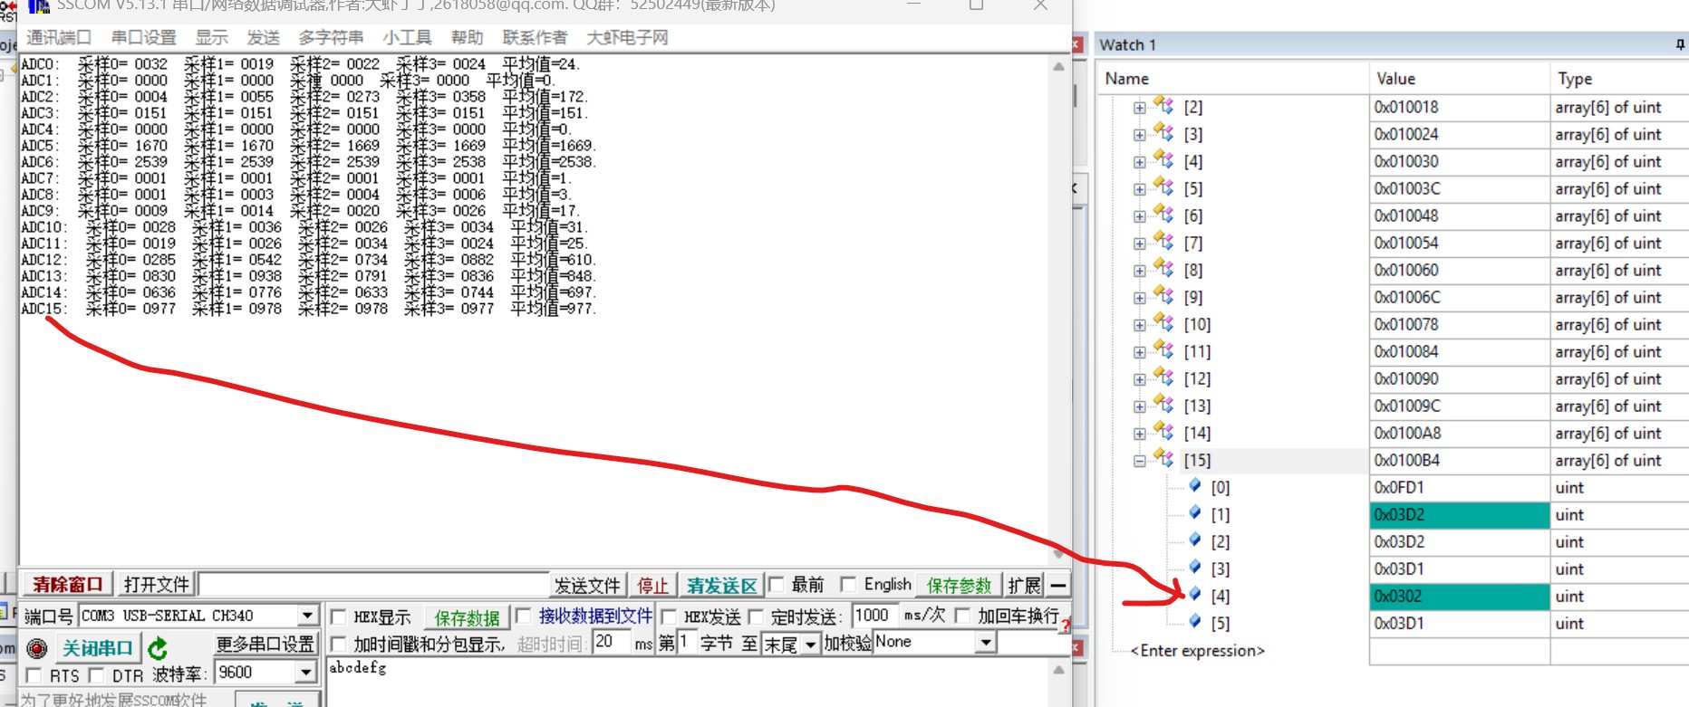
Task: Open the 加校验 None dropdown
Action: [x=986, y=643]
